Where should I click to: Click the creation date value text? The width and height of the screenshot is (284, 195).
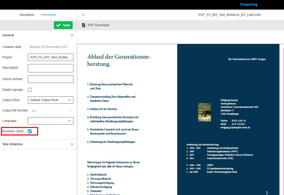pos(49,47)
